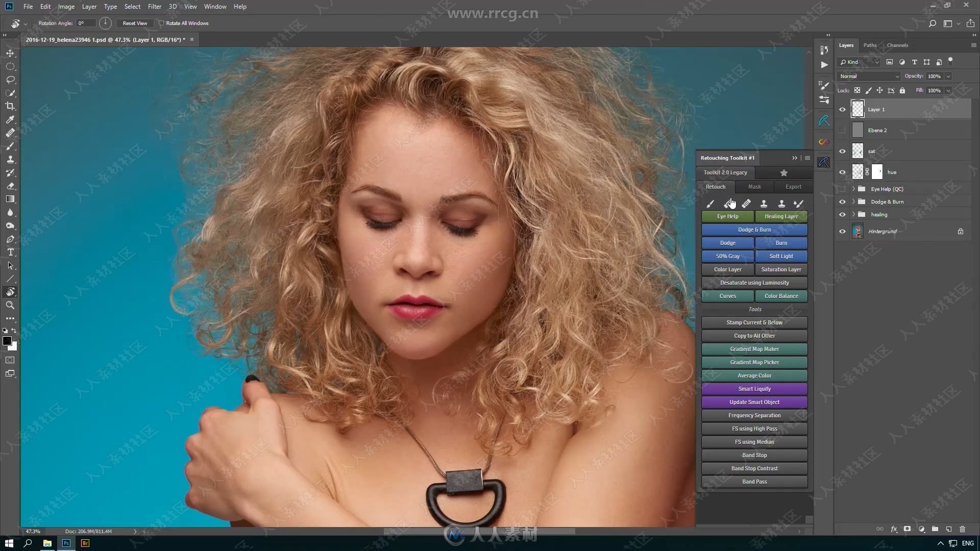Toggle visibility of Layer 1
Viewport: 980px width, 551px height.
click(x=842, y=109)
